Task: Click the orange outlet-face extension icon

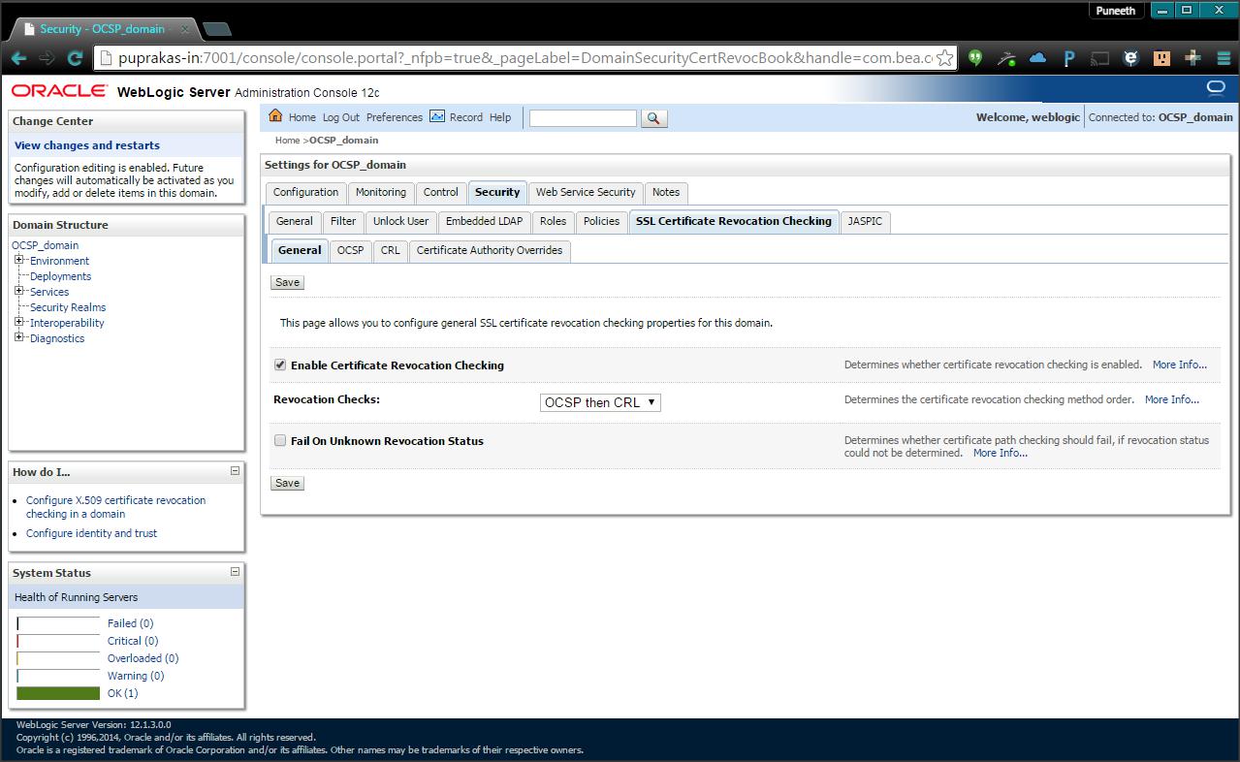Action: tap(1161, 58)
